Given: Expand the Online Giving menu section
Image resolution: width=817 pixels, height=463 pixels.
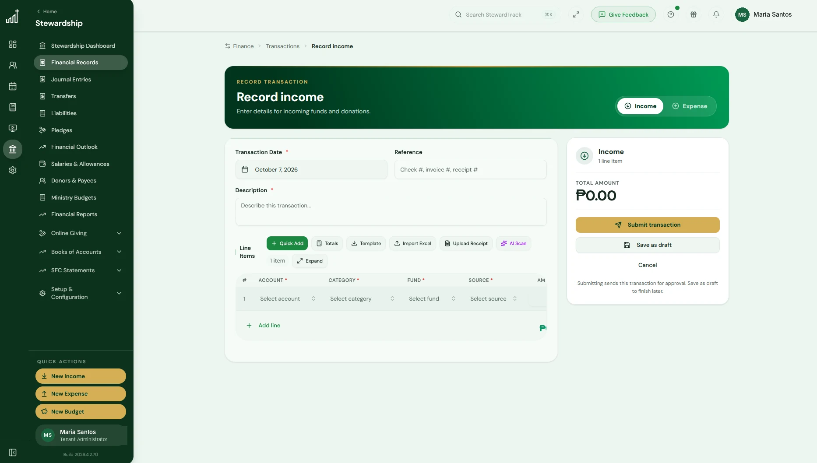Looking at the screenshot, I should click(x=81, y=233).
